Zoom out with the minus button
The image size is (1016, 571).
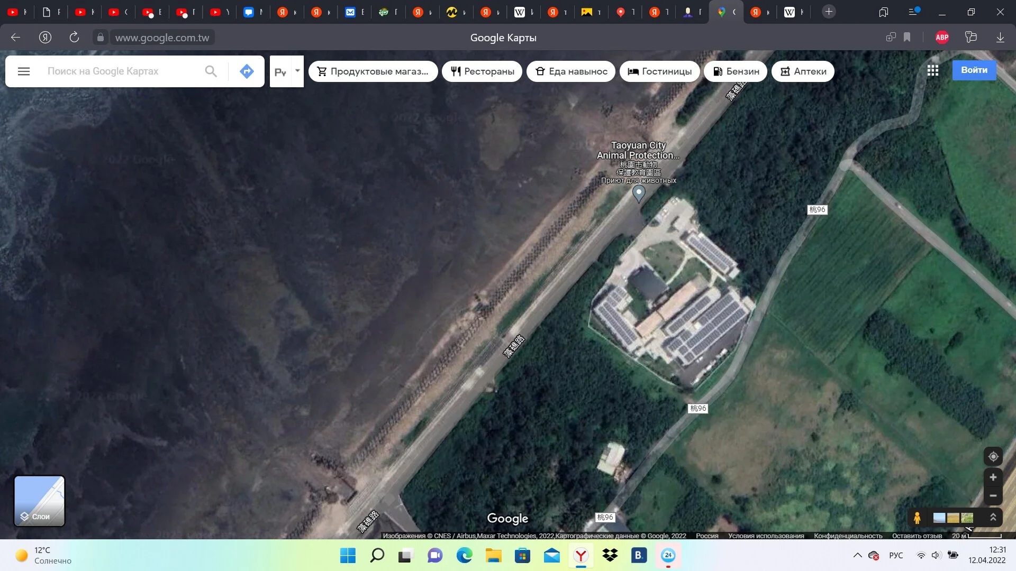click(x=993, y=496)
